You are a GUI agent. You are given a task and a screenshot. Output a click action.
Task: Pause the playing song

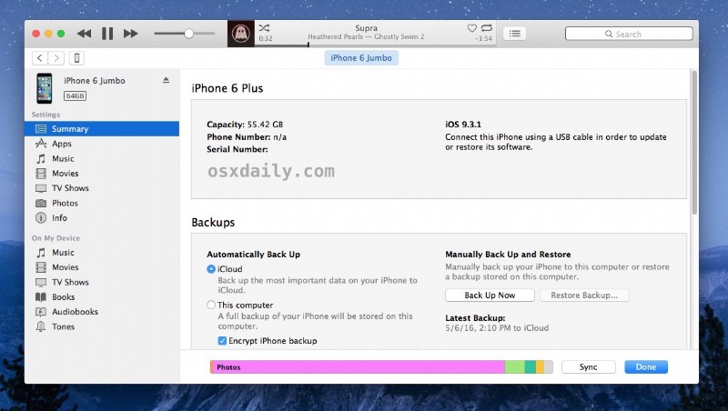point(107,34)
